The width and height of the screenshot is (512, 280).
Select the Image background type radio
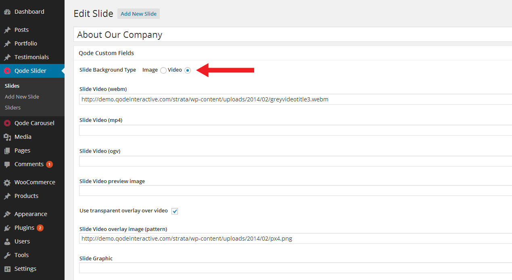tap(163, 70)
